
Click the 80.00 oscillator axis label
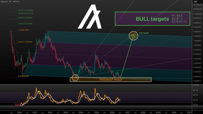(x=196, y=90)
